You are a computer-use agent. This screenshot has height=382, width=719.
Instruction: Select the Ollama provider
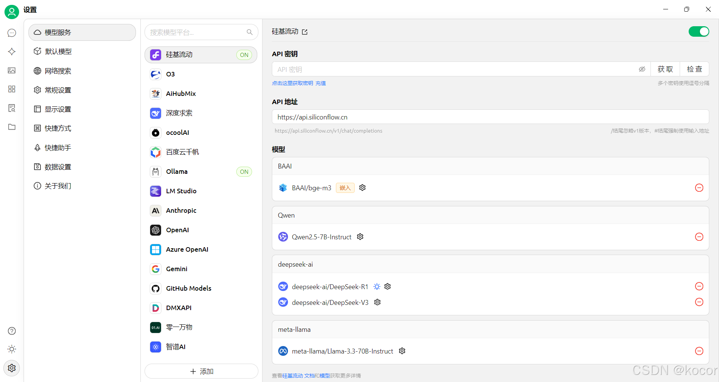(x=201, y=172)
